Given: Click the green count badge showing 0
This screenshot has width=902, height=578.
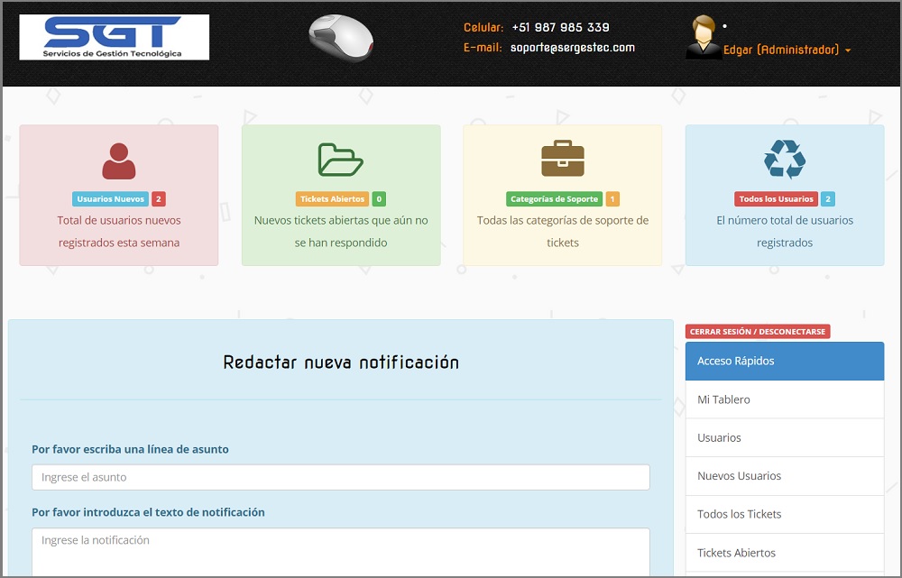Looking at the screenshot, I should pos(379,199).
